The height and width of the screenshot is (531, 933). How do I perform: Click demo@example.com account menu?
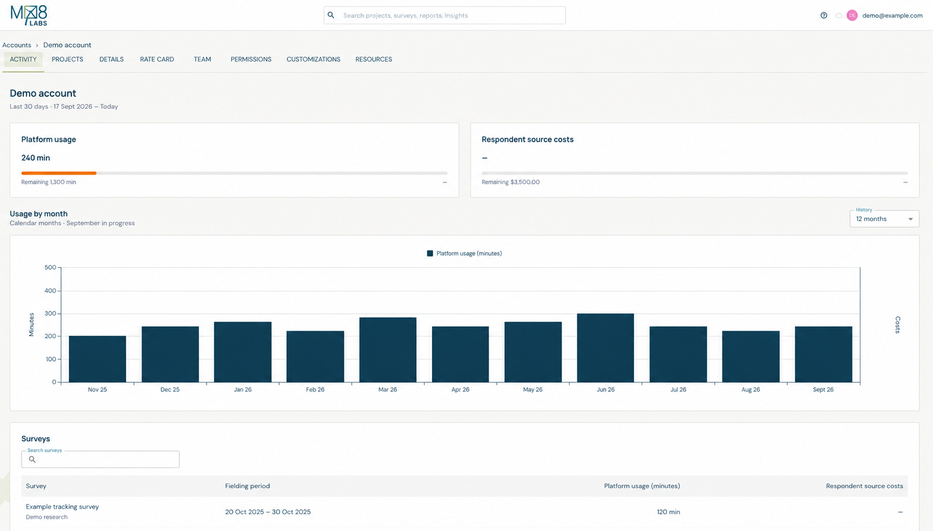pos(892,16)
